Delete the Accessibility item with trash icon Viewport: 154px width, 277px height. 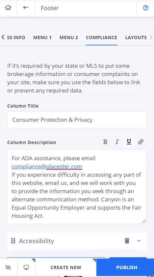click(127, 240)
